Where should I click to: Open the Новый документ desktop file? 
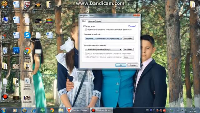tap(27, 84)
